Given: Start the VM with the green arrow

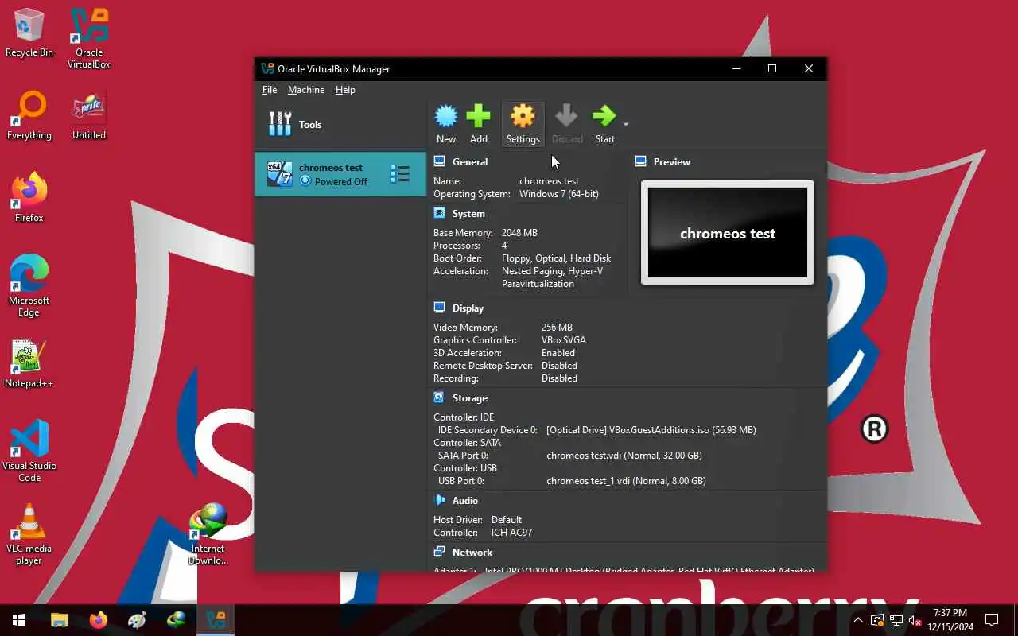Looking at the screenshot, I should (x=604, y=124).
